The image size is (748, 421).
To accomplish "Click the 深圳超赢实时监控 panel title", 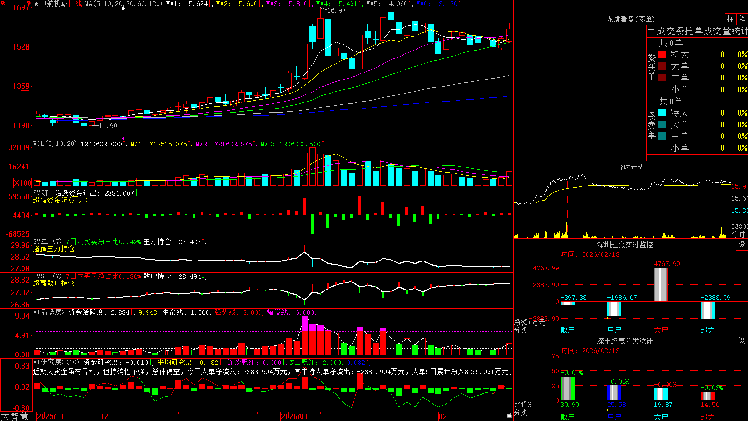I will click(625, 245).
